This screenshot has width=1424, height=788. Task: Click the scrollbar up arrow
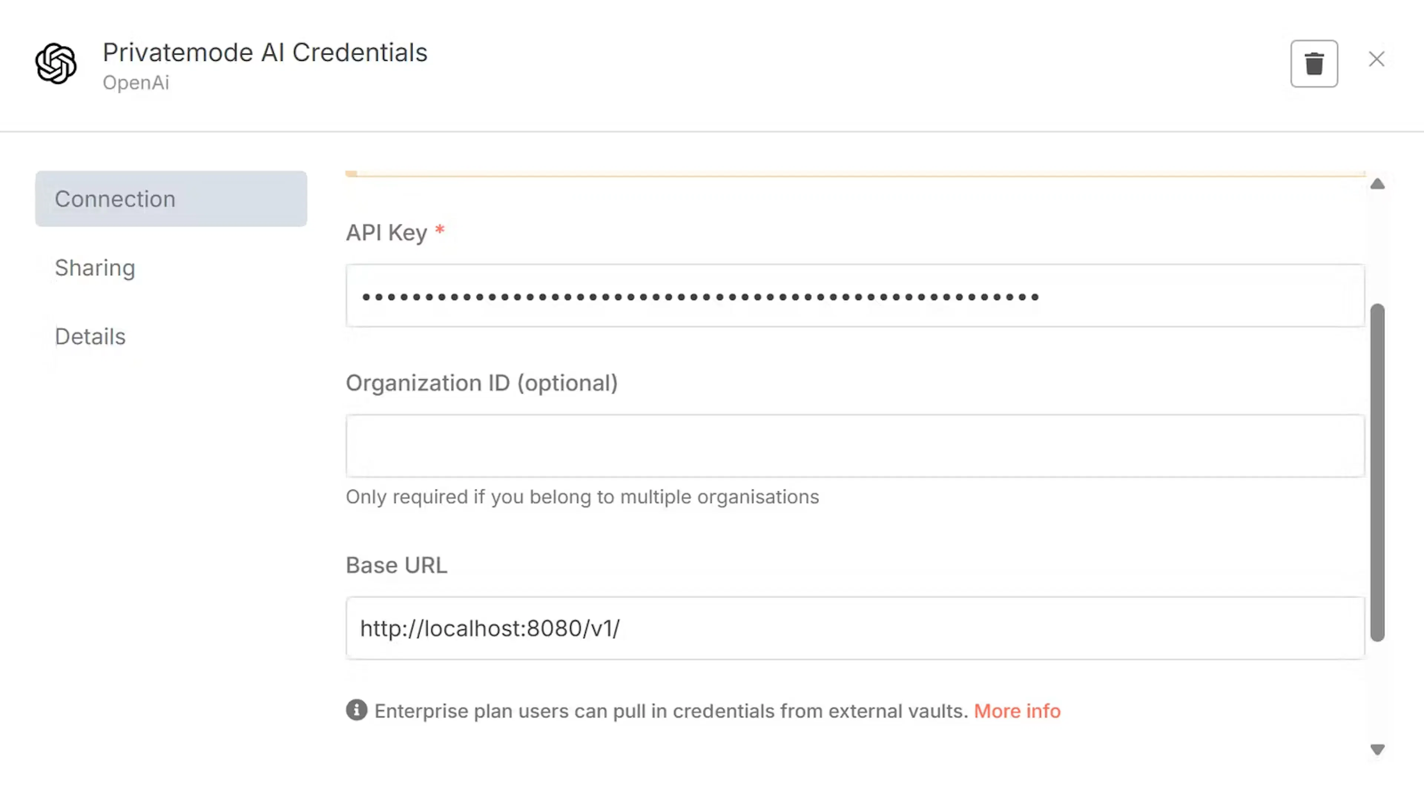coord(1377,183)
